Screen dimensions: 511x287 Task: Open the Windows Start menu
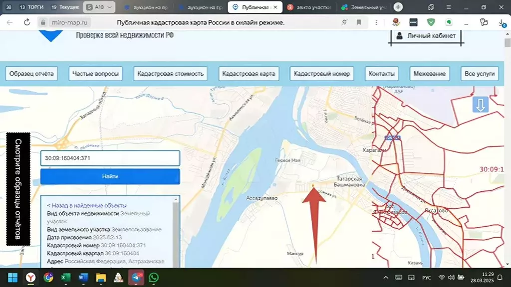12,278
